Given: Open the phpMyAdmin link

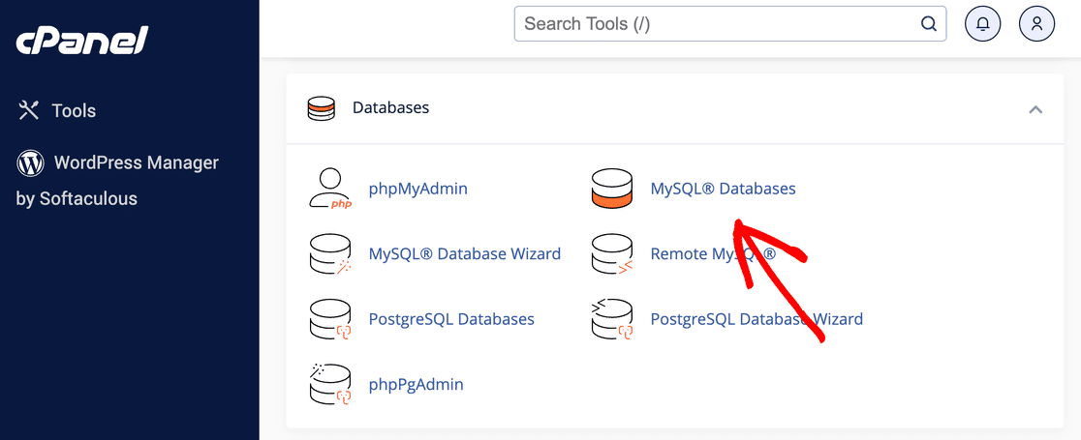Looking at the screenshot, I should coord(417,189).
